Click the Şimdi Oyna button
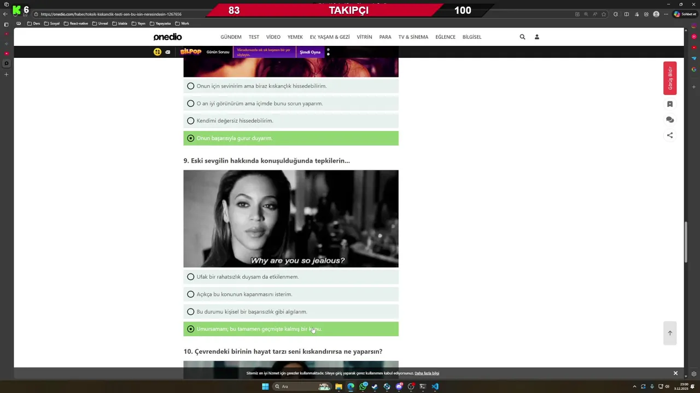The width and height of the screenshot is (700, 393). 310,52
